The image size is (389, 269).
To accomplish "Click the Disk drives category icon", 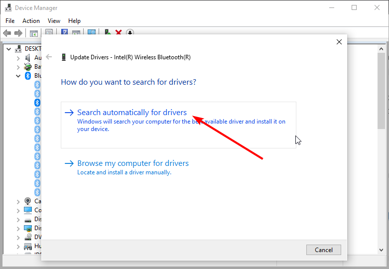I will [28, 220].
